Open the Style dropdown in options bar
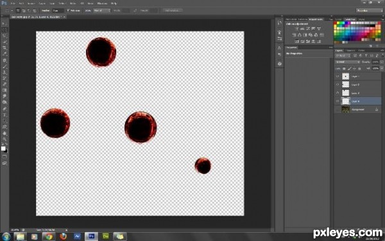 point(102,10)
